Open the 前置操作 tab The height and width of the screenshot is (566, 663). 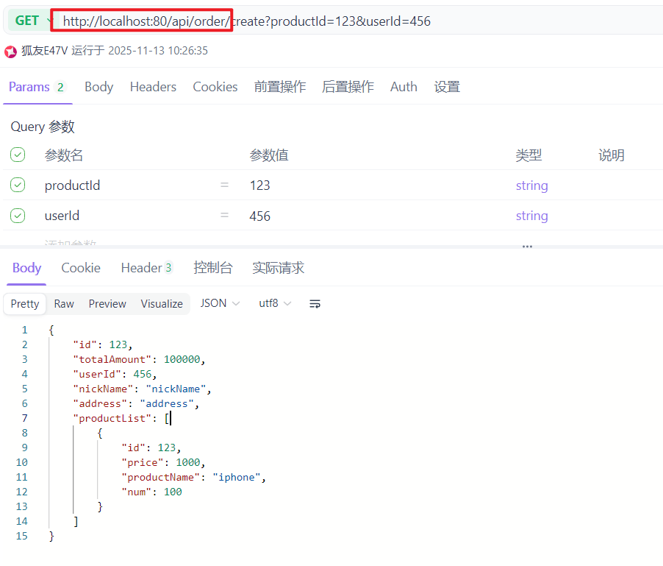pyautogui.click(x=280, y=87)
